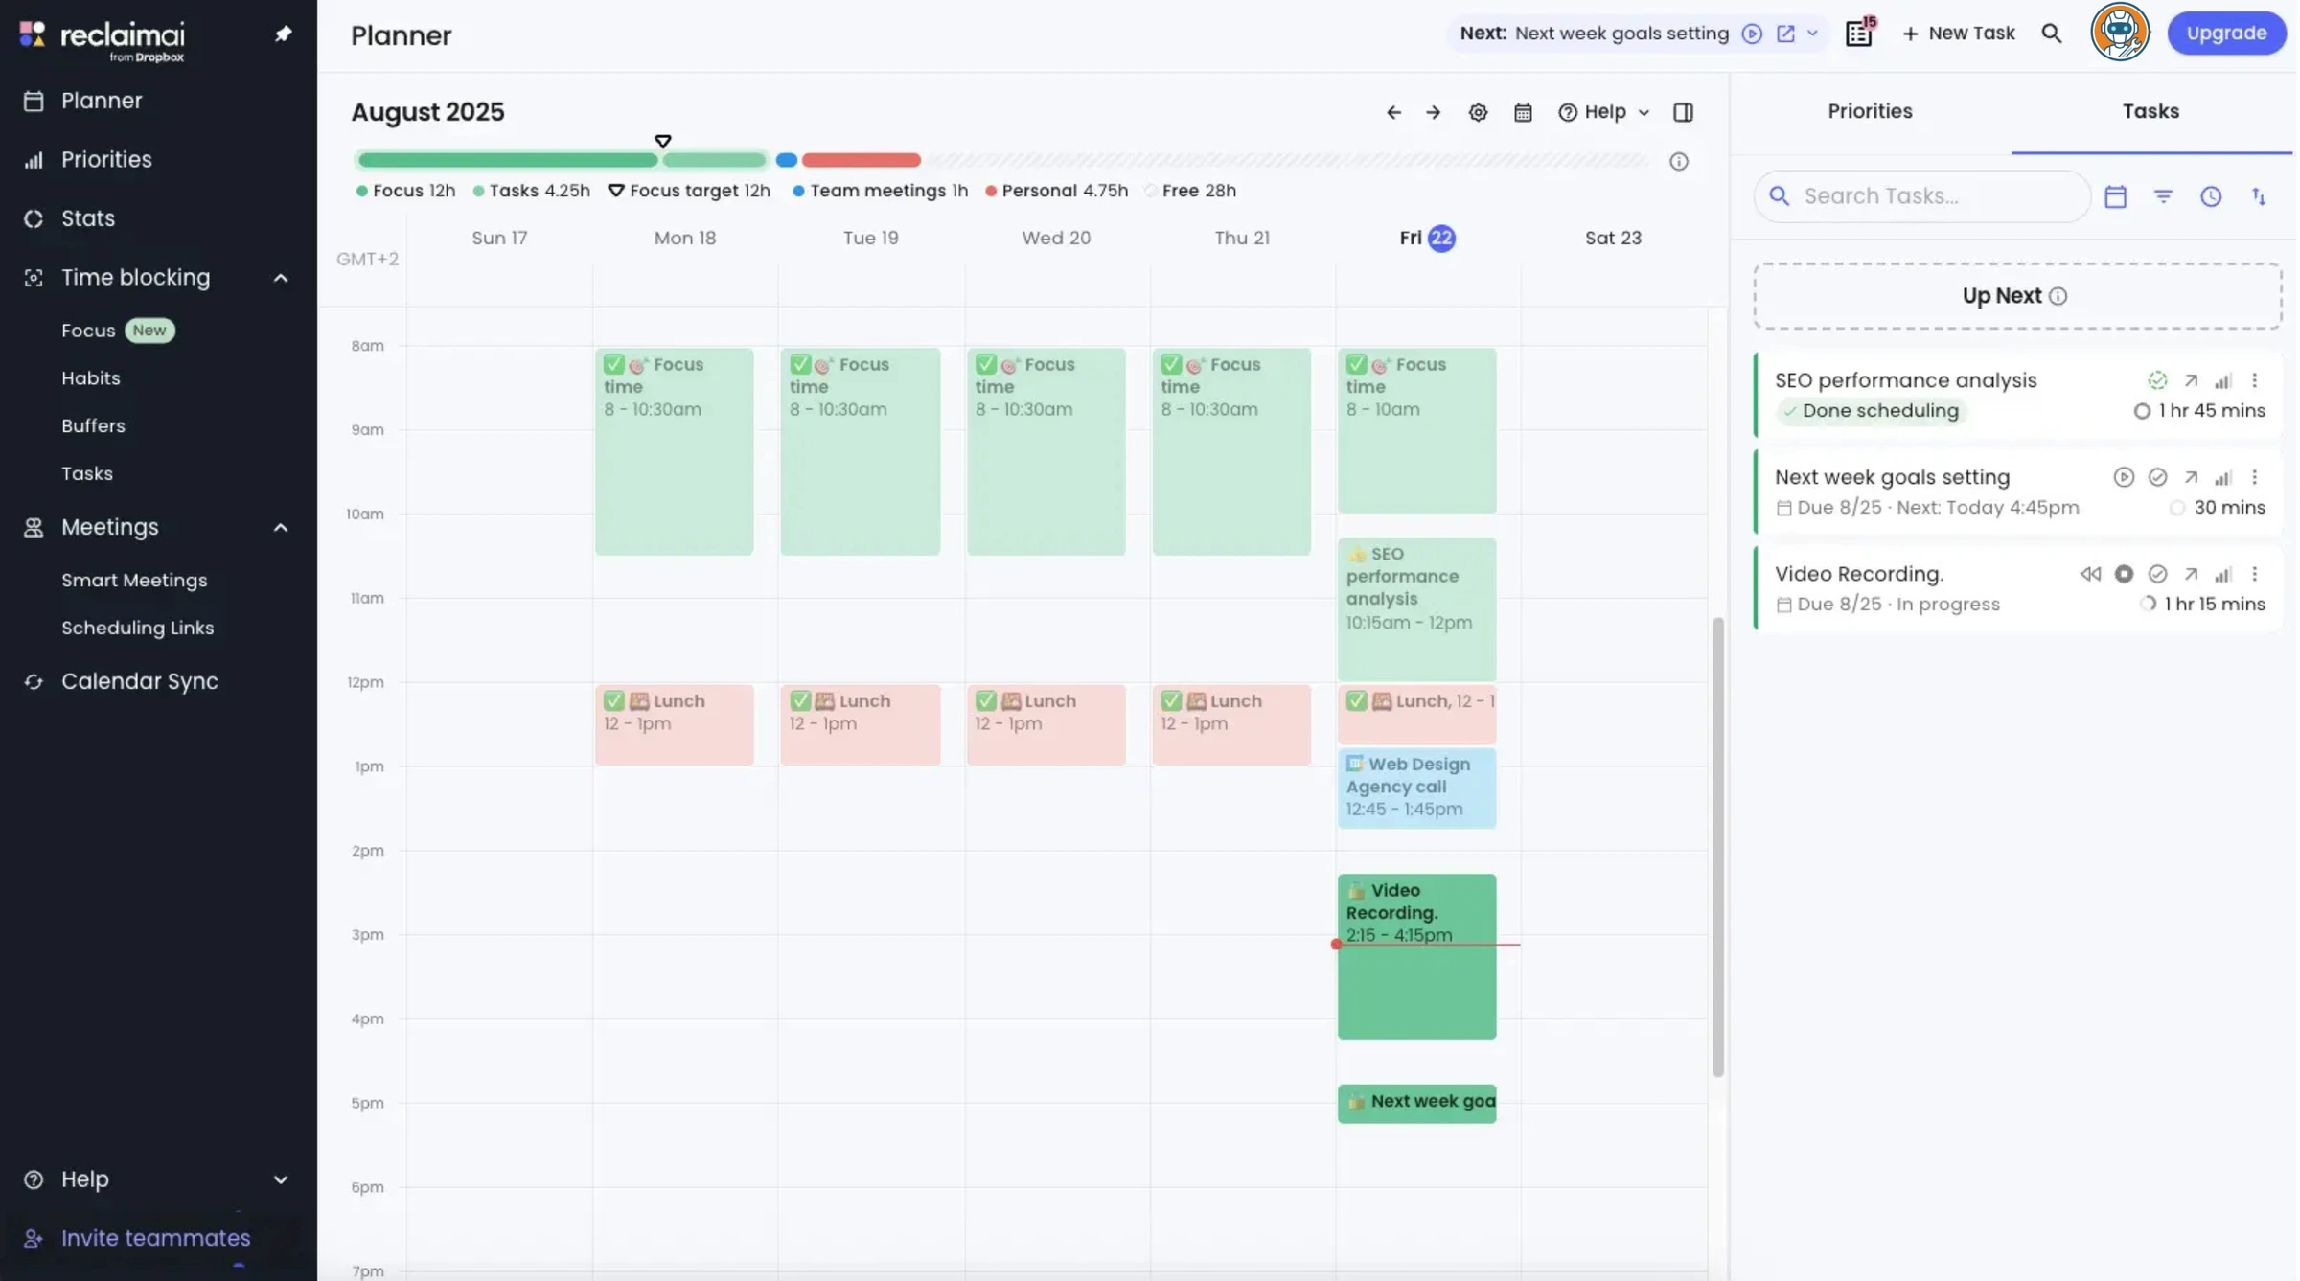Click the red Personal segment of the progress bar
The image size is (2300, 1281).
(860, 160)
